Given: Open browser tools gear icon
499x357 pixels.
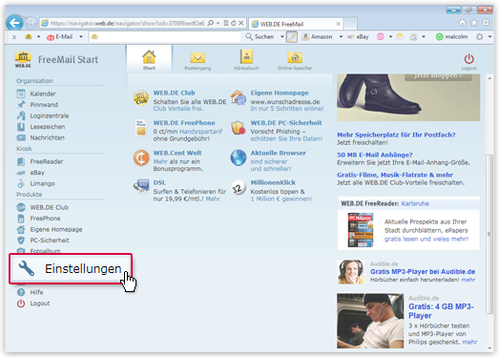Looking at the screenshot, I should click(486, 23).
